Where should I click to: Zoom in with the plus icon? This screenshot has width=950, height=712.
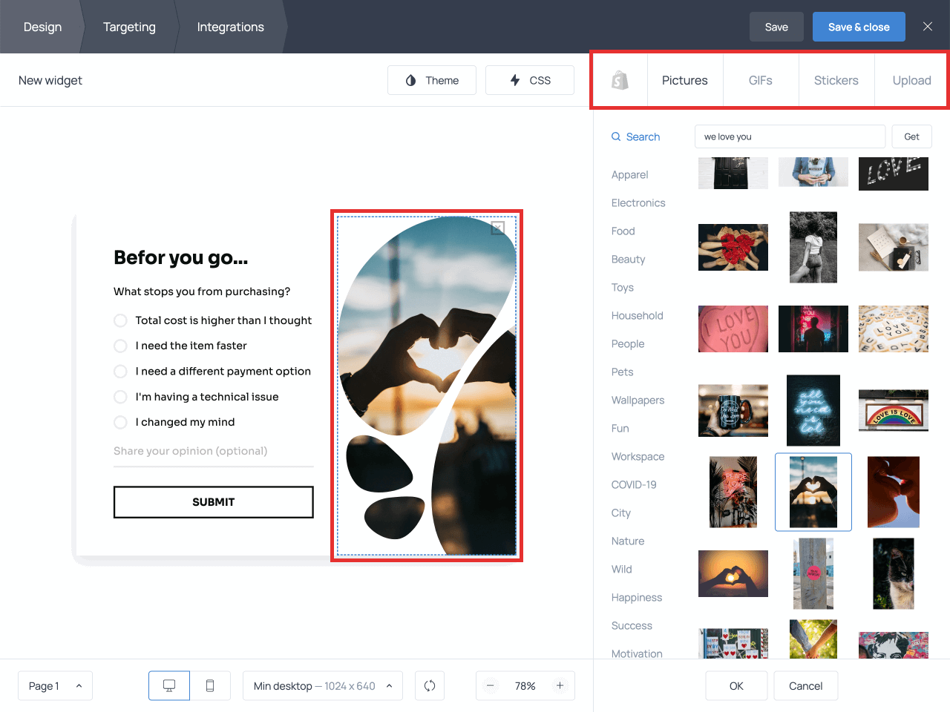pyautogui.click(x=560, y=686)
